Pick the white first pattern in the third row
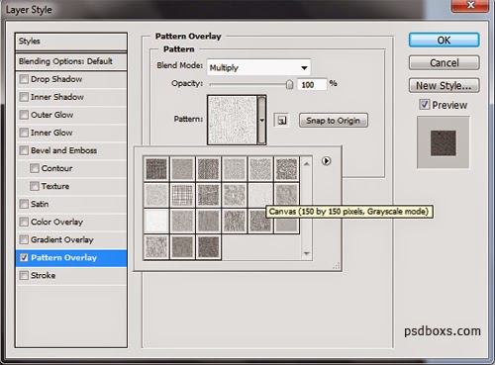This screenshot has height=365, width=495. 156,221
